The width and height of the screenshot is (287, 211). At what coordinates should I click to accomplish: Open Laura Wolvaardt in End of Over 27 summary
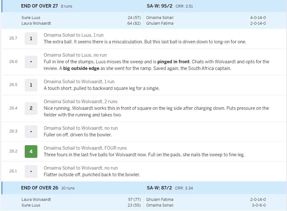[x=36, y=23]
